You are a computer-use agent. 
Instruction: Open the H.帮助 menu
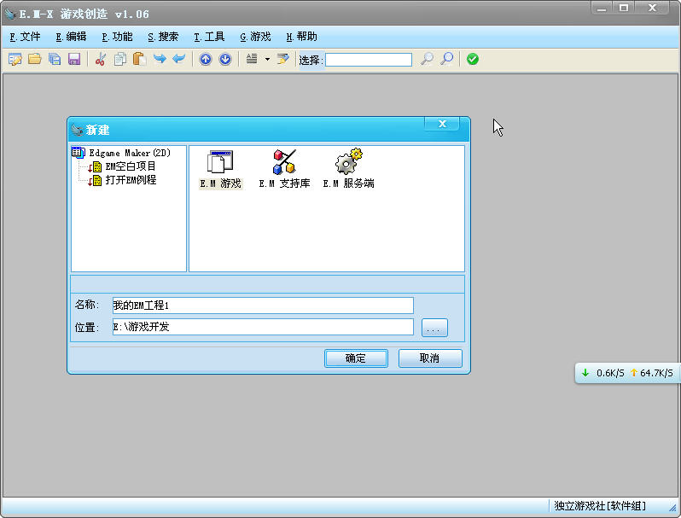click(x=302, y=37)
